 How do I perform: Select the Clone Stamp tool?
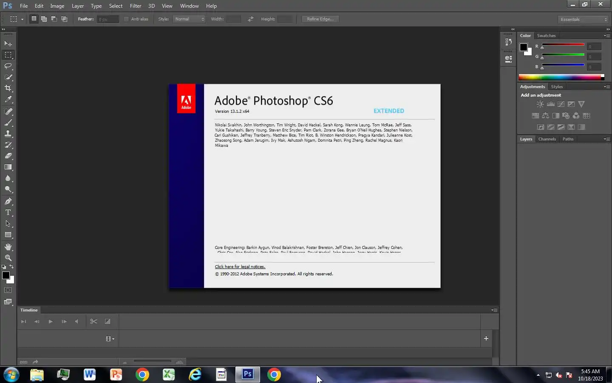point(8,134)
